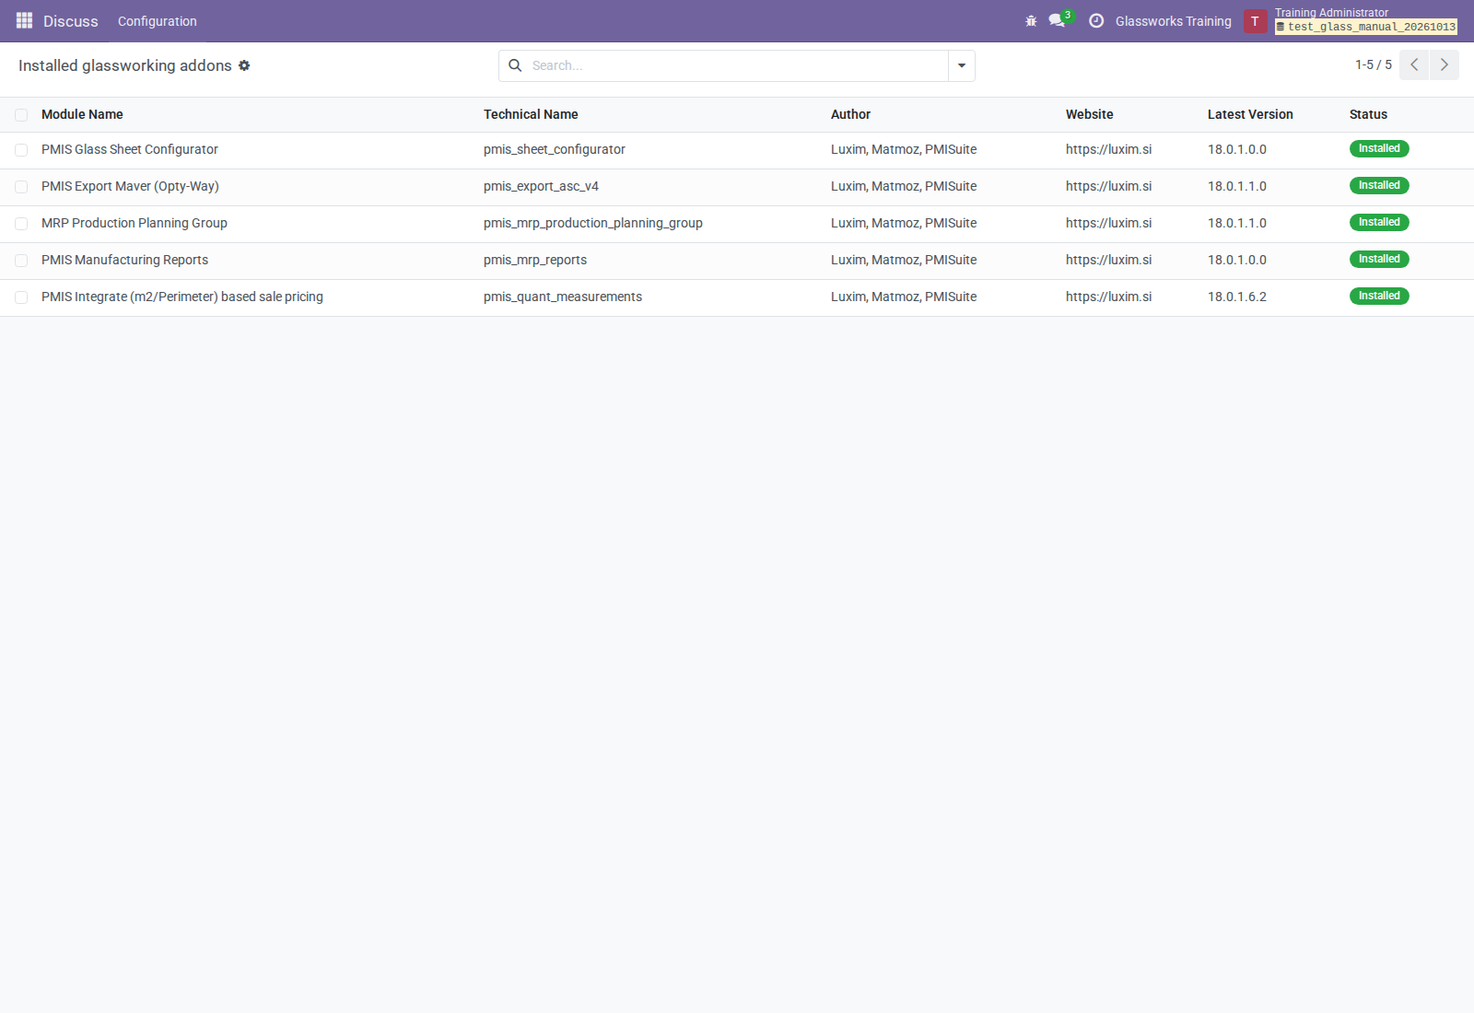Go to previous page arrow
The height and width of the screenshot is (1013, 1474).
[1414, 64]
